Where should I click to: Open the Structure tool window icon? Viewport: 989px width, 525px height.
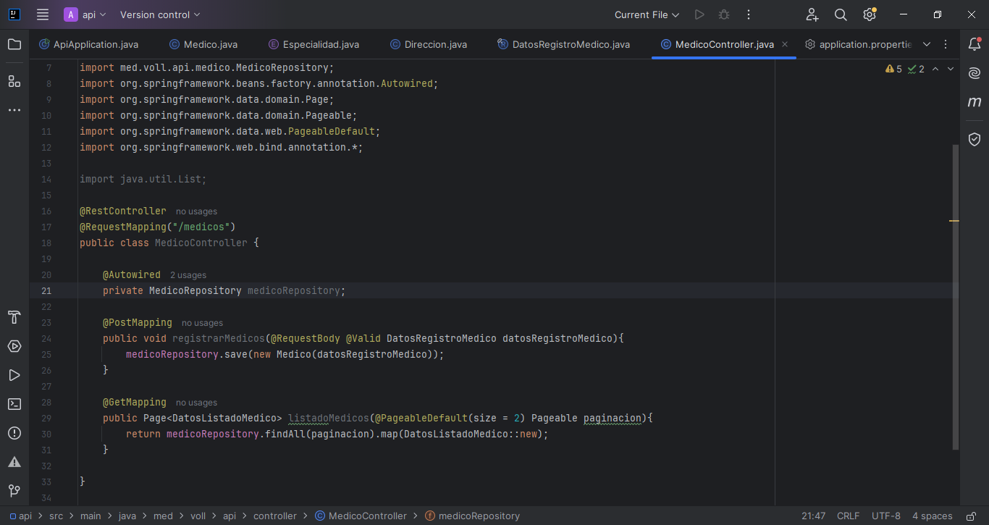coord(14,81)
